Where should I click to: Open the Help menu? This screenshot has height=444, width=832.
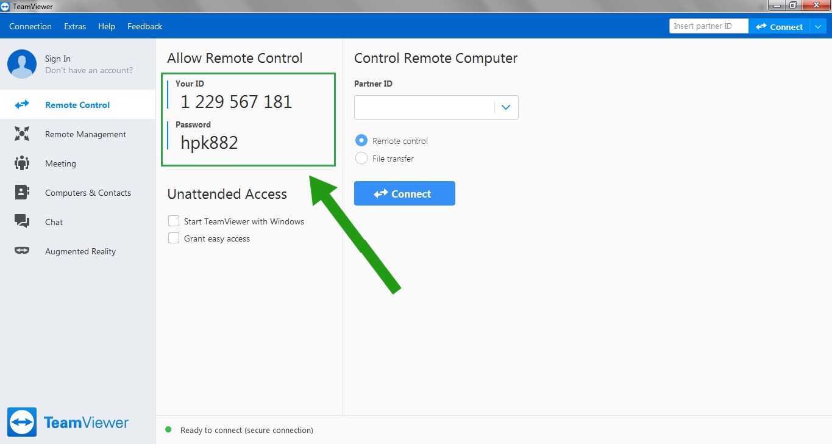click(x=107, y=26)
